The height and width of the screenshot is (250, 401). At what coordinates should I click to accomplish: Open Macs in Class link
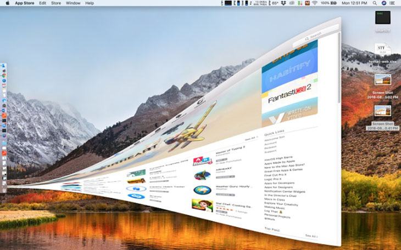(275, 200)
